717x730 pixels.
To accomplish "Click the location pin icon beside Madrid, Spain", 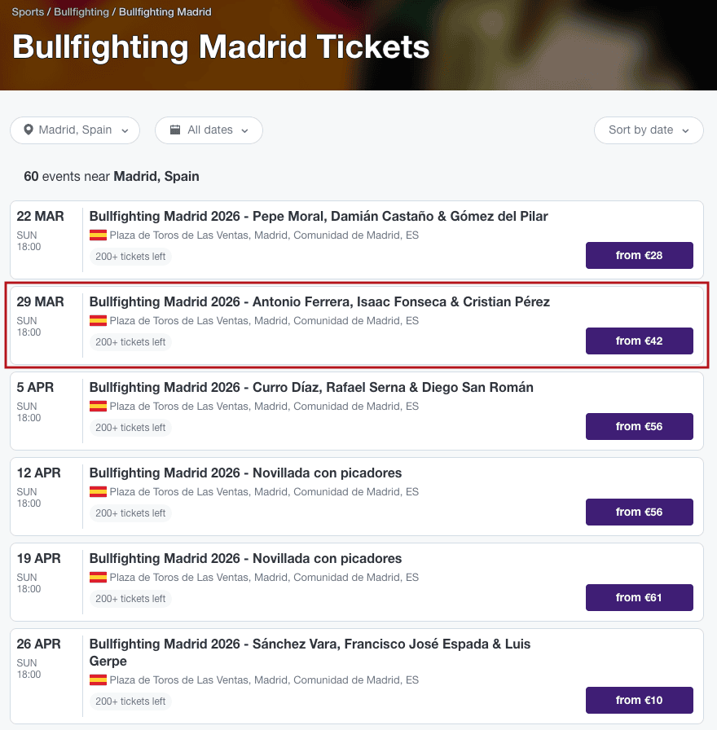I will click(x=29, y=130).
